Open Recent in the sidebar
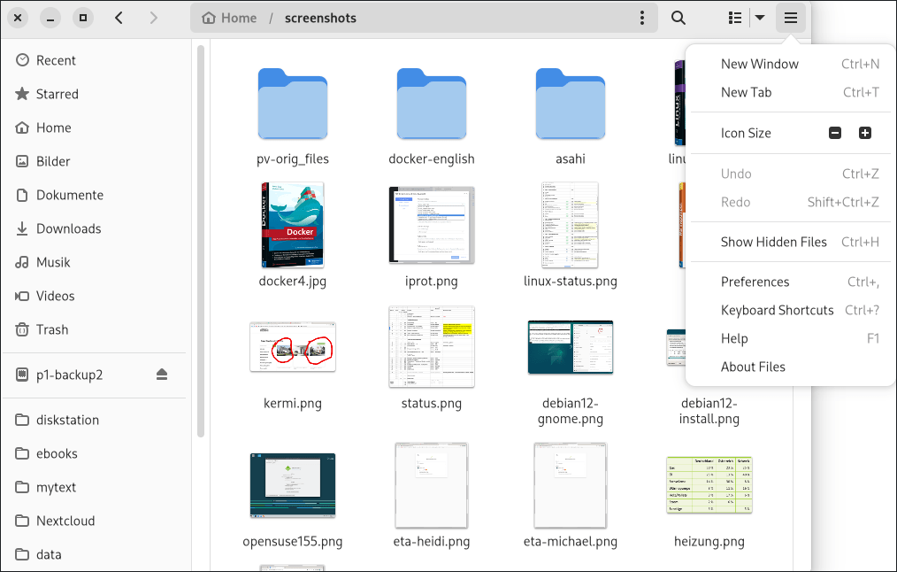 96,60
